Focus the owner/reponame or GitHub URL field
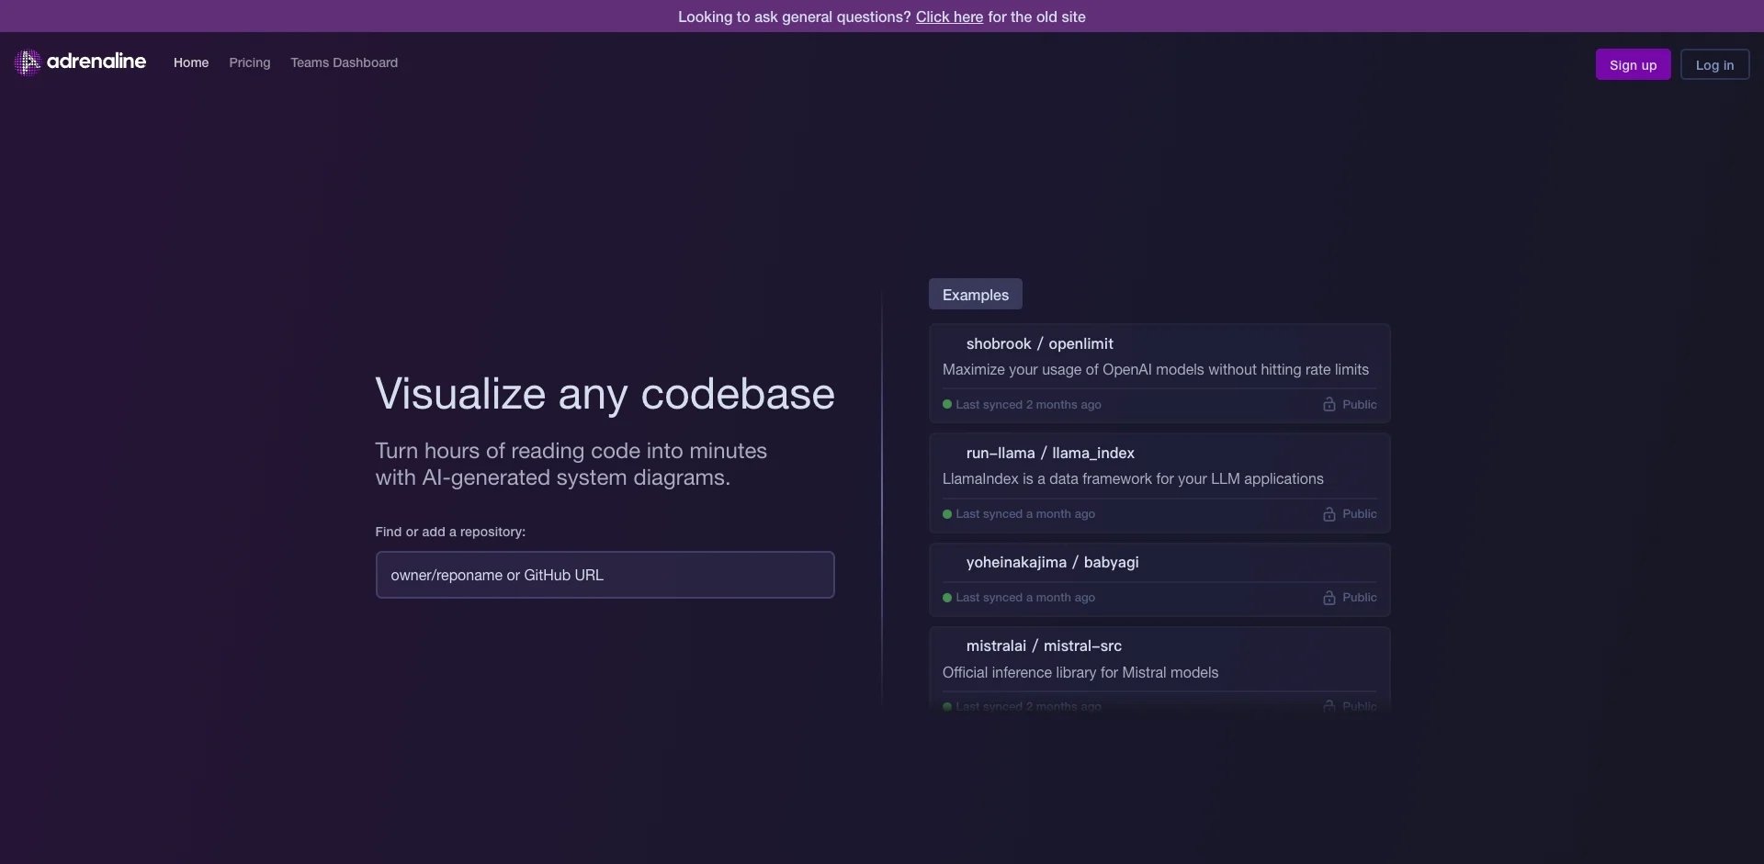 coord(605,575)
